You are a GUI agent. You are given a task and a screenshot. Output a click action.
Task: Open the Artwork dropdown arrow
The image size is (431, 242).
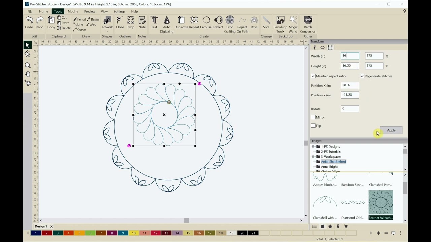point(107,31)
